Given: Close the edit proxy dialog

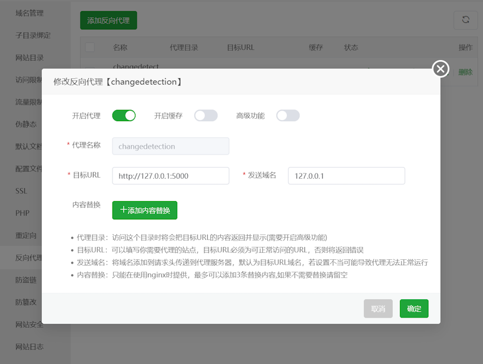Looking at the screenshot, I should tap(440, 69).
